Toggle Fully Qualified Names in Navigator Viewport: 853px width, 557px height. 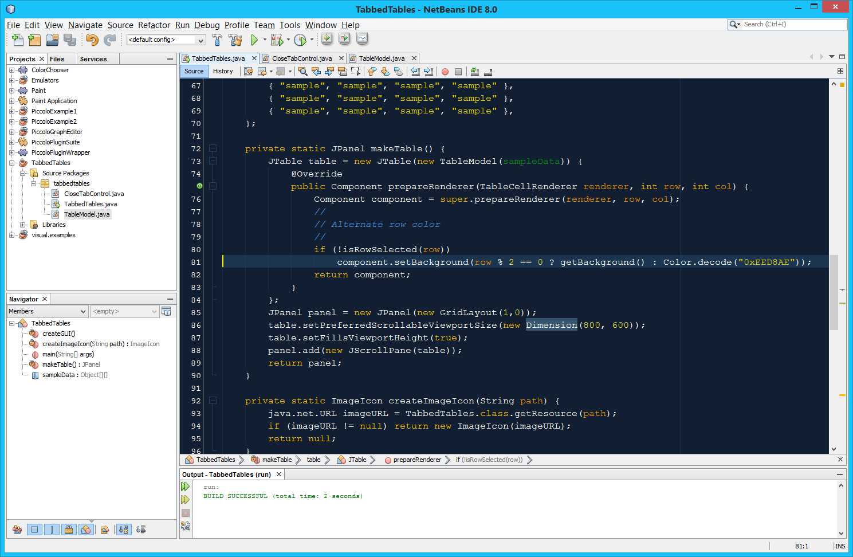coord(104,529)
